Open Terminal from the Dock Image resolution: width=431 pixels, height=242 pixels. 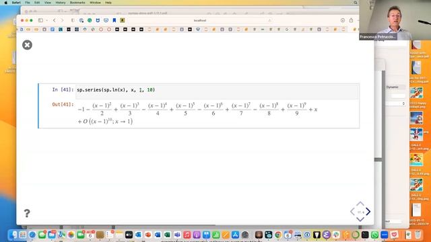(x=365, y=235)
